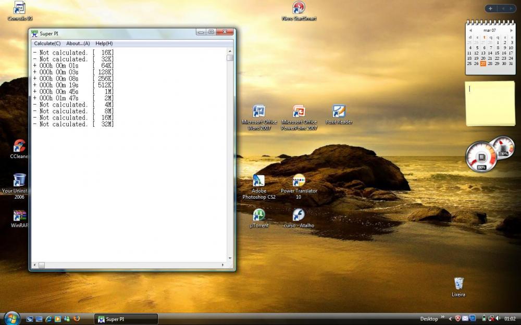Viewport: 521px width, 325px height.
Task: Select the Power Translator 10 icon
Action: 299,181
